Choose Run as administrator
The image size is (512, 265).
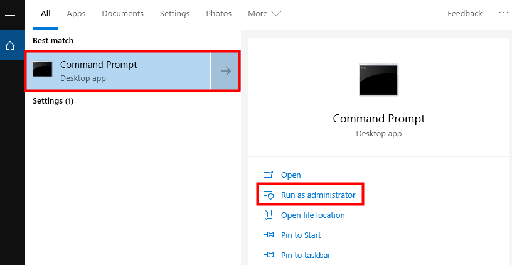click(x=318, y=195)
